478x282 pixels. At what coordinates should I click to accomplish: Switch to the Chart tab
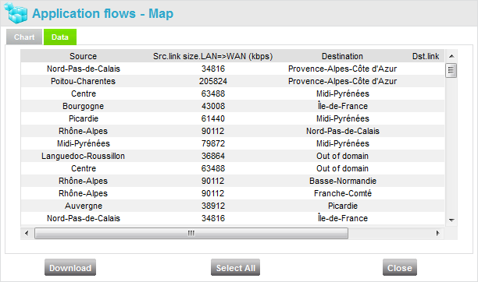[24, 37]
